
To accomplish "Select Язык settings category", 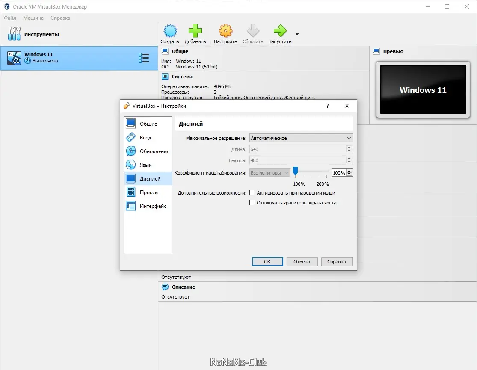I will pyautogui.click(x=148, y=165).
